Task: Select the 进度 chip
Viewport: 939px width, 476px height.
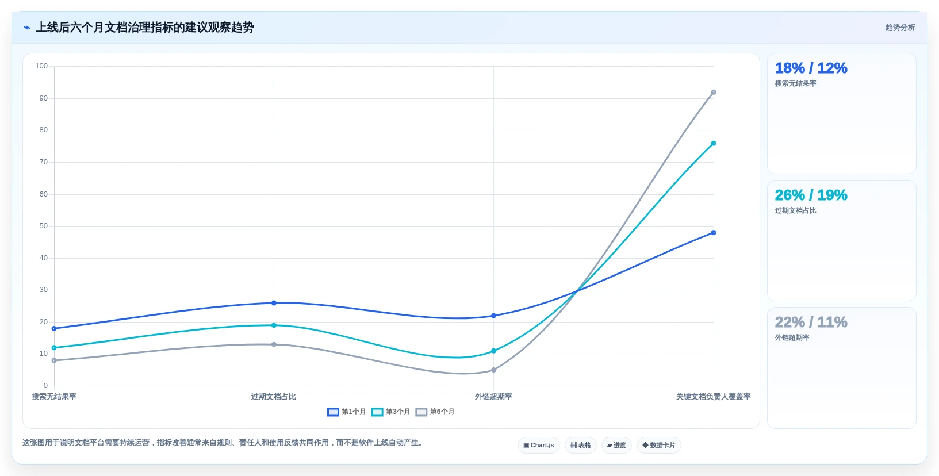Action: pos(616,446)
